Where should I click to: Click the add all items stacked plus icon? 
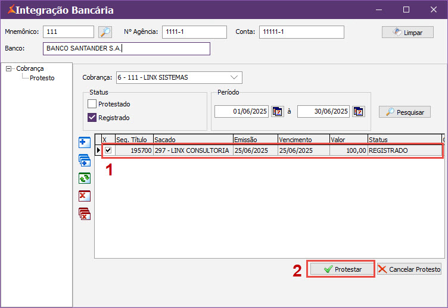tap(85, 161)
